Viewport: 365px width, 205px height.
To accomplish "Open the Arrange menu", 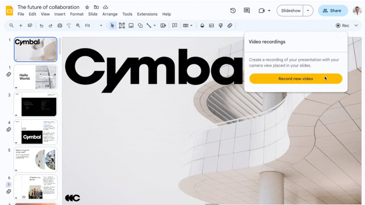I will (x=110, y=14).
